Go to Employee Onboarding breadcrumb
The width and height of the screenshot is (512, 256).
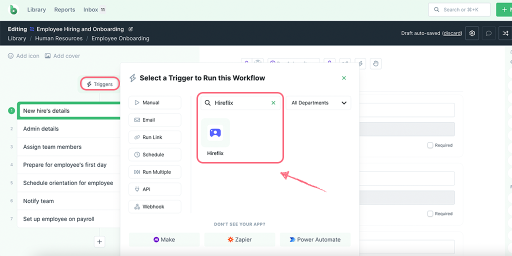coord(120,38)
